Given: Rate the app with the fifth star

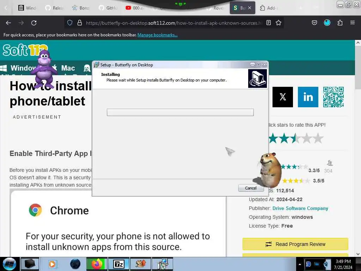Looking at the screenshot, I should pos(318,138).
